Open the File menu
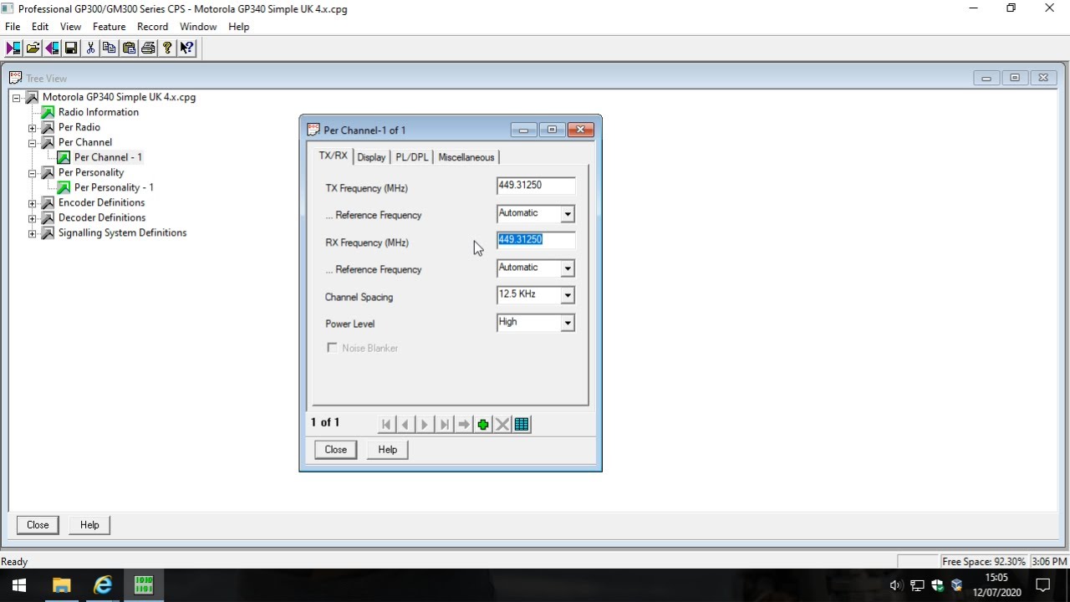 (x=13, y=27)
